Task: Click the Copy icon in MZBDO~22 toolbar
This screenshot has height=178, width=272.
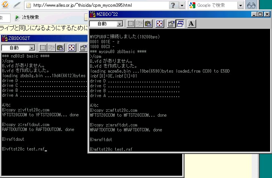Action: coord(140,24)
